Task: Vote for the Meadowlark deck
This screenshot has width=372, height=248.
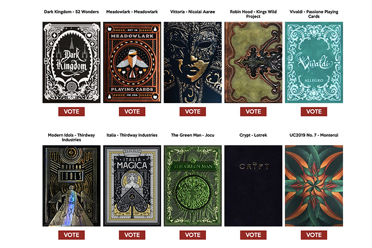Action: pos(132,112)
